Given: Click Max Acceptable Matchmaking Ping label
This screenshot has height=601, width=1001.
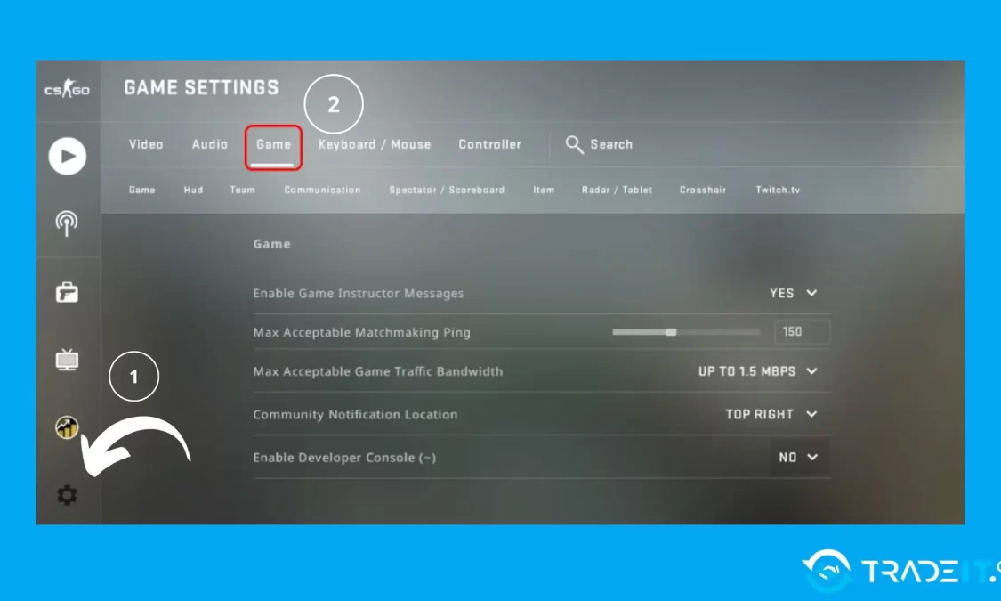Looking at the screenshot, I should click(x=361, y=332).
